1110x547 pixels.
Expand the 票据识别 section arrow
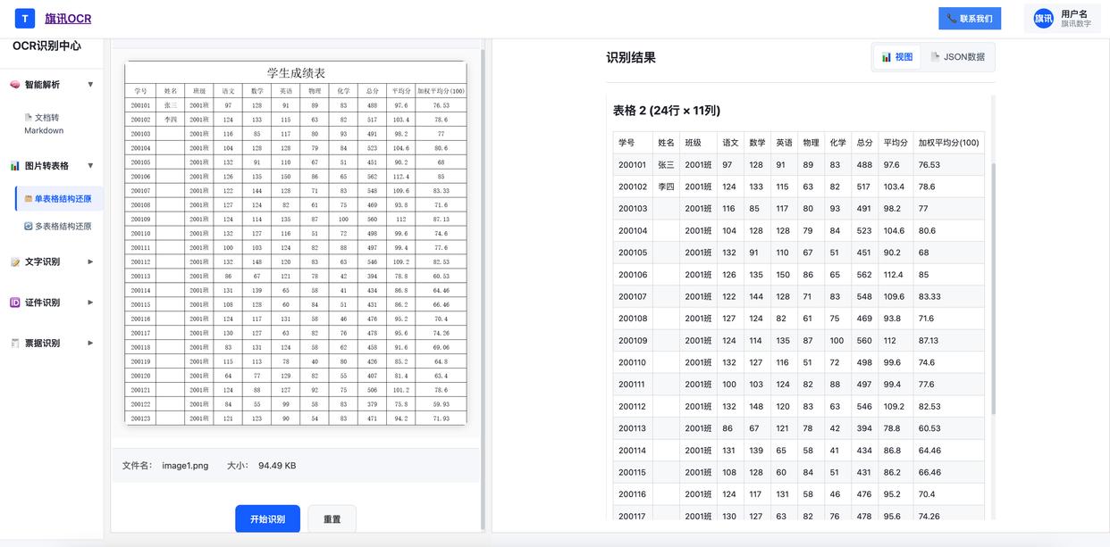click(90, 344)
